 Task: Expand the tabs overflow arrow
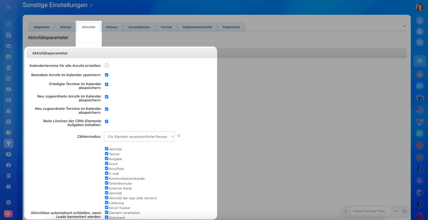(x=404, y=26)
